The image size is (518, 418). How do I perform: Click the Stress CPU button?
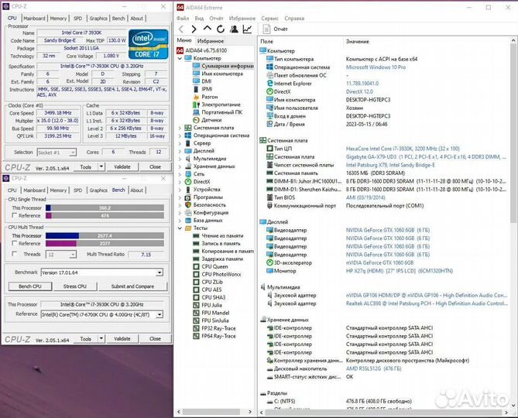click(x=75, y=286)
